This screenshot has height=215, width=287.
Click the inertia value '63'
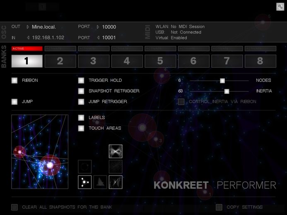tap(181, 91)
